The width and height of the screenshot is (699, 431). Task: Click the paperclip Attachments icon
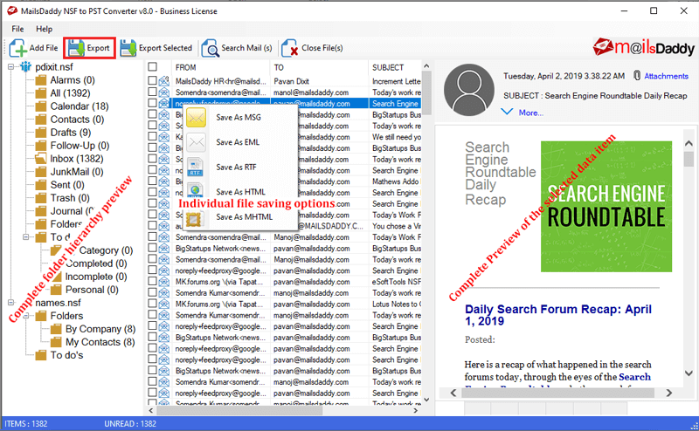coord(637,76)
